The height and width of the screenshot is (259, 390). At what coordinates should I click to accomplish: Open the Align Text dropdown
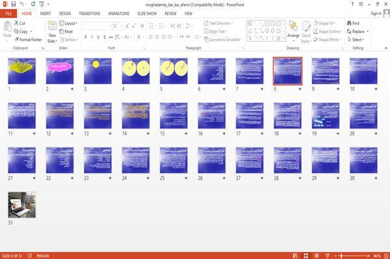[215, 31]
